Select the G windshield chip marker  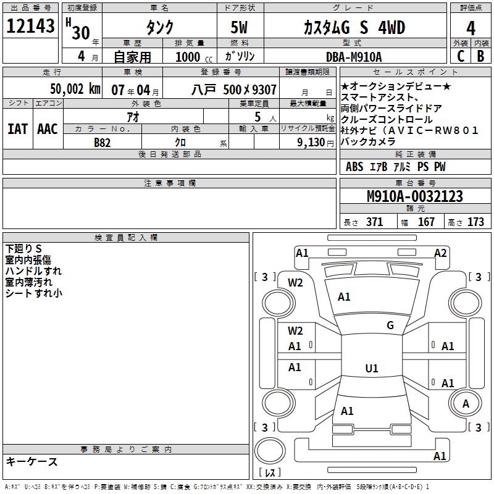tap(390, 325)
